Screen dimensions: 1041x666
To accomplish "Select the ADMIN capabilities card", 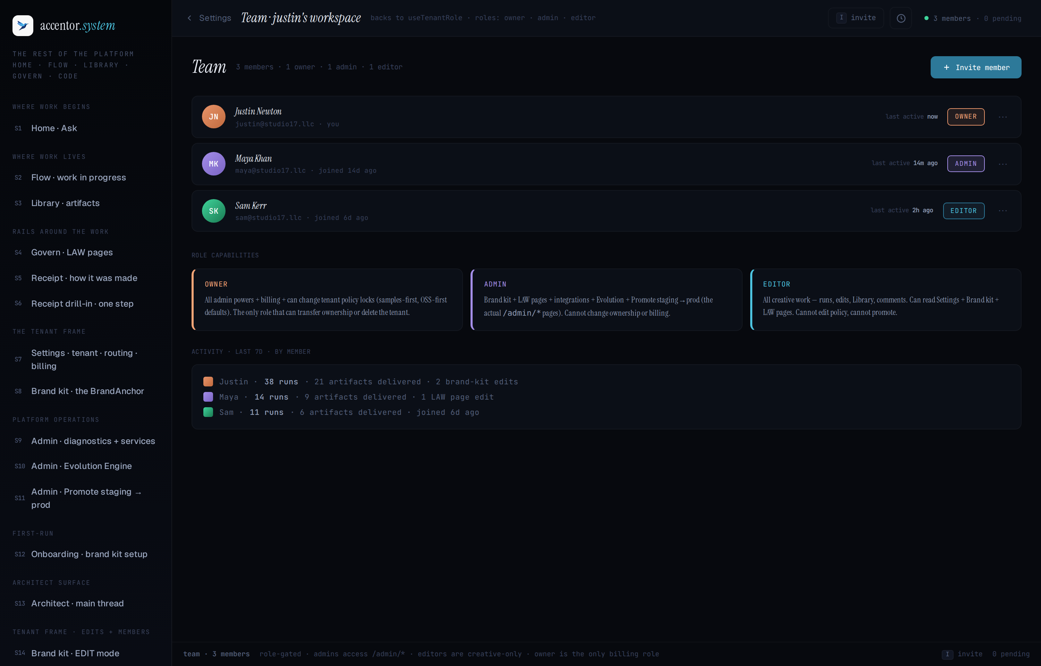I will point(606,300).
